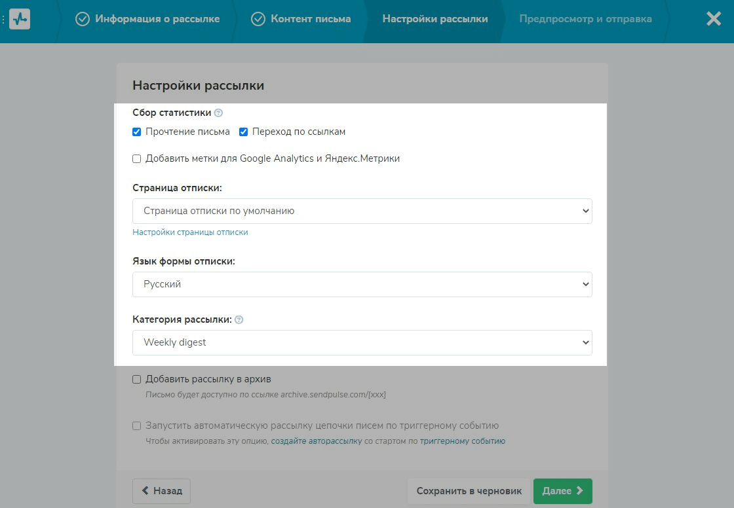734x508 pixels.
Task: Check Добавить рассылку в архив option
Action: [x=137, y=379]
